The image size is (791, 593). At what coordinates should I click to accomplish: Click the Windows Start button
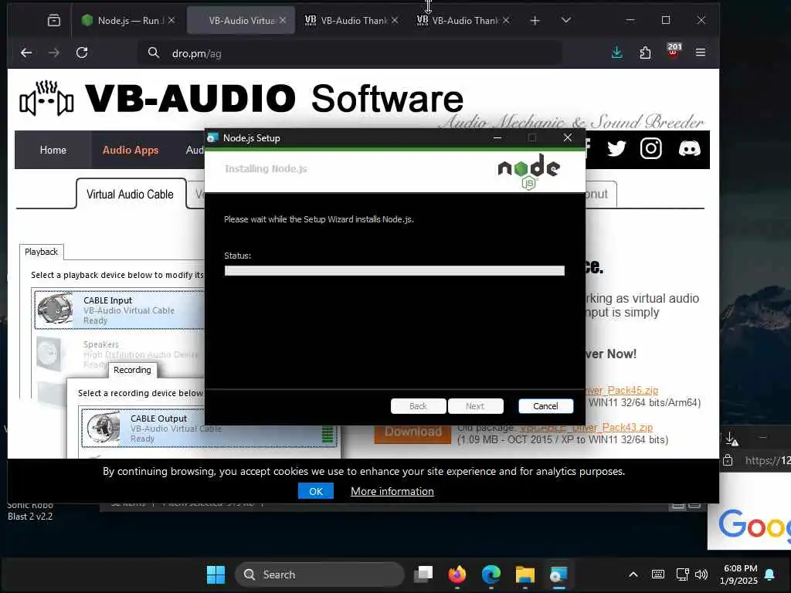click(216, 574)
